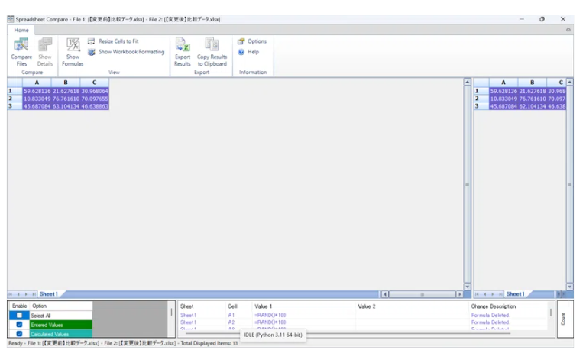Select row 3 header in left pane
The height and width of the screenshot is (350, 586).
pos(15,106)
